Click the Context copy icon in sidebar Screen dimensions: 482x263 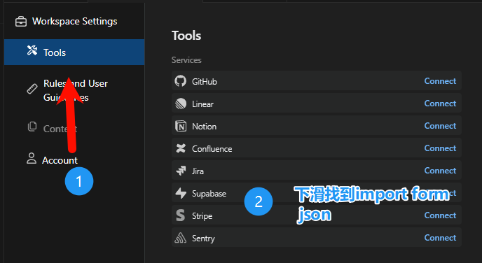pyautogui.click(x=32, y=127)
